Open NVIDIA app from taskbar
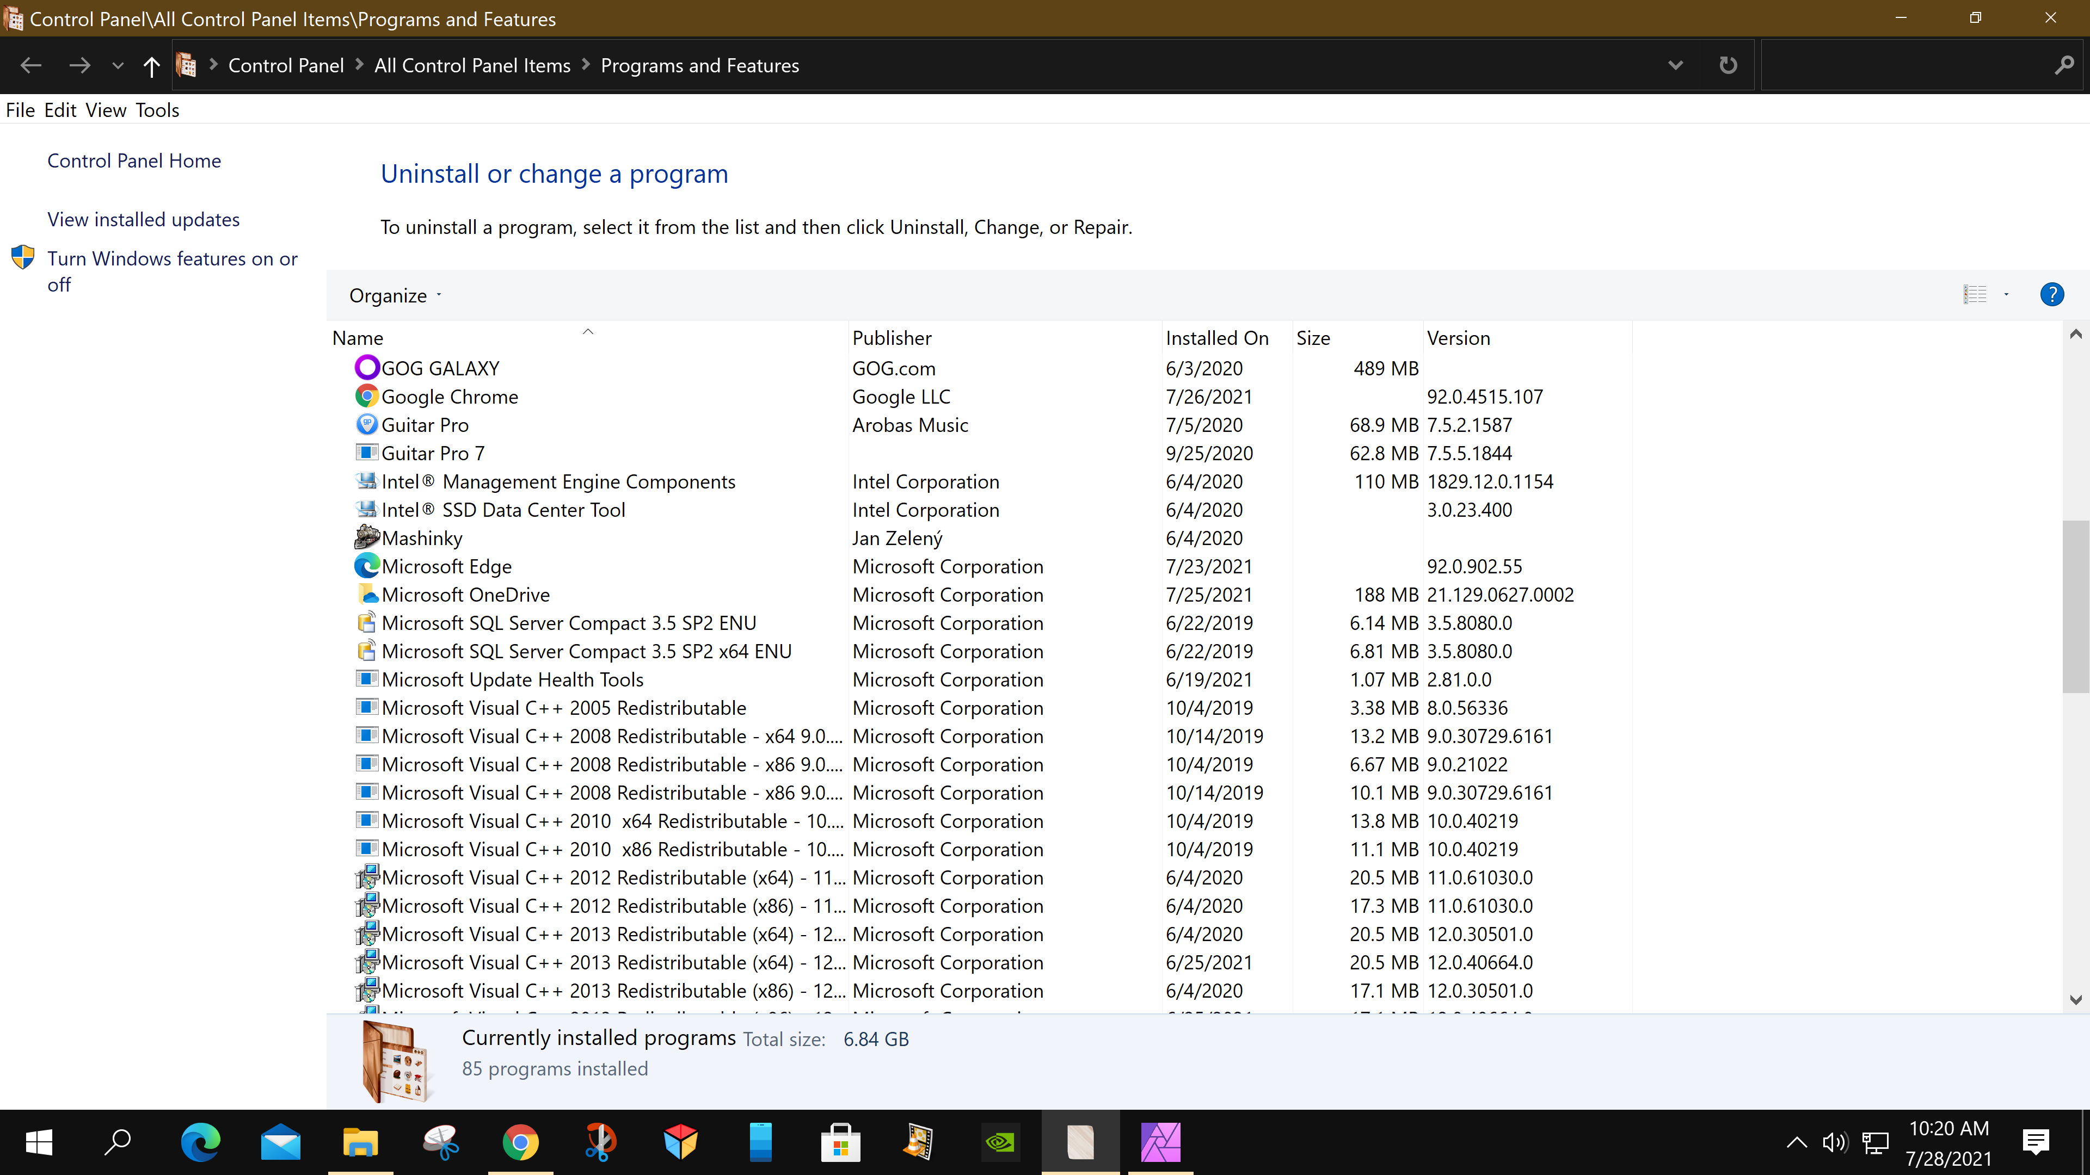 pyautogui.click(x=1000, y=1142)
